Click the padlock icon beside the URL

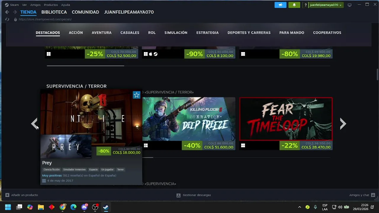click(x=15, y=20)
